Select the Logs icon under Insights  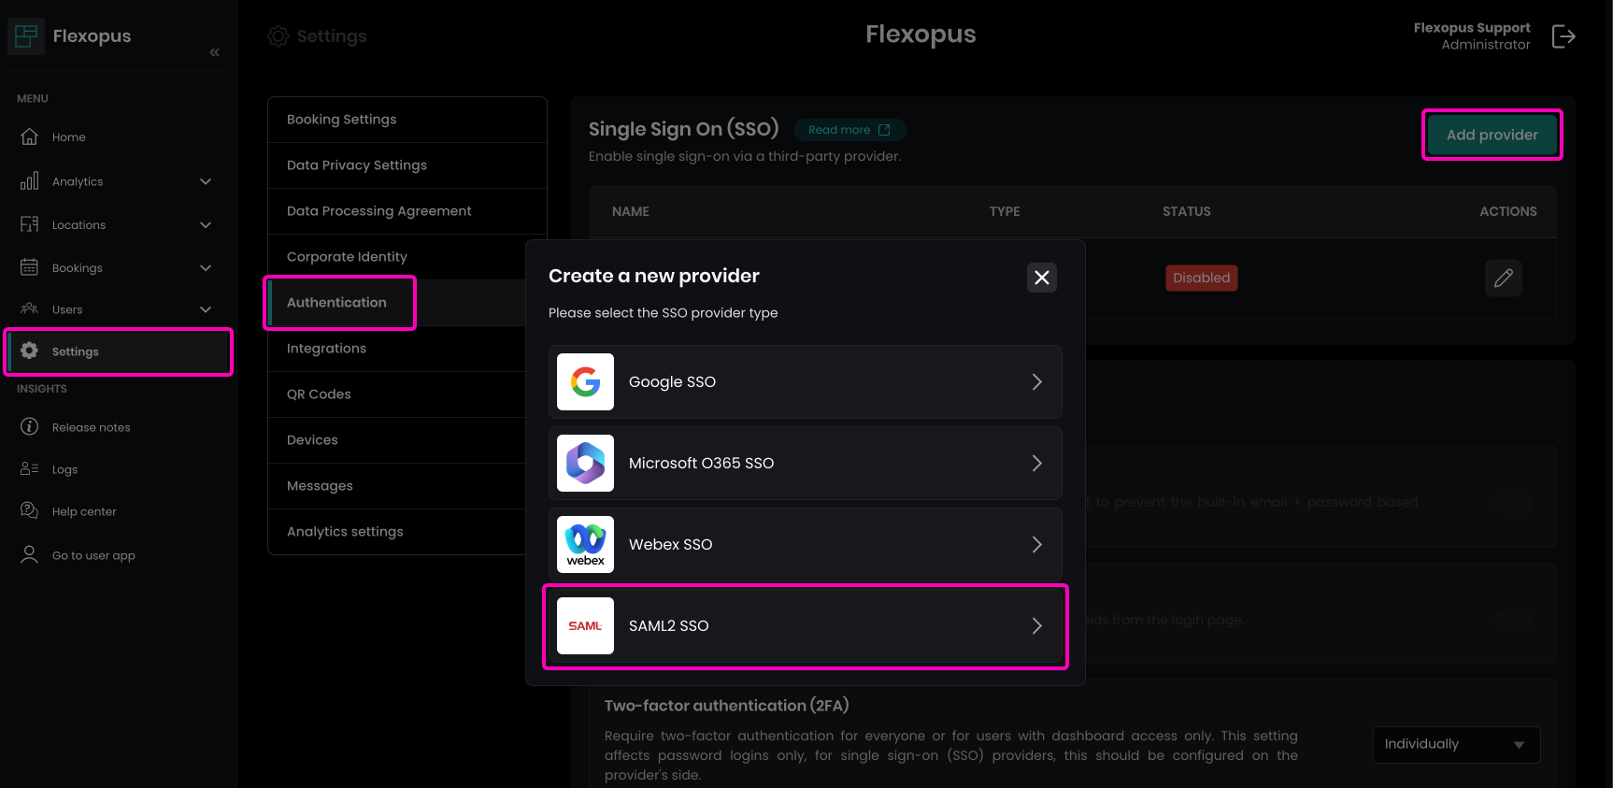[29, 469]
